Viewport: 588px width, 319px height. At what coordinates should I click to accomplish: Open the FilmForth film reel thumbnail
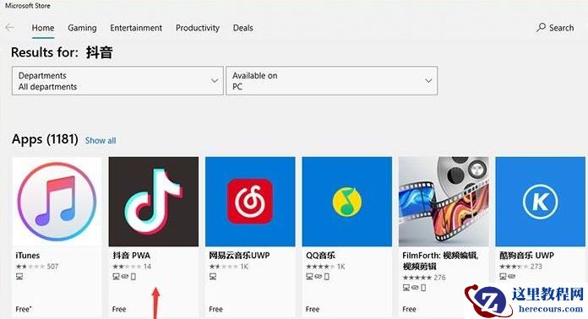click(x=444, y=202)
